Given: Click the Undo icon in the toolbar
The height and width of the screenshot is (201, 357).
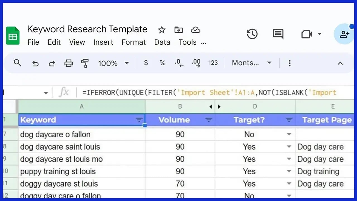Looking at the screenshot, I should pos(35,63).
